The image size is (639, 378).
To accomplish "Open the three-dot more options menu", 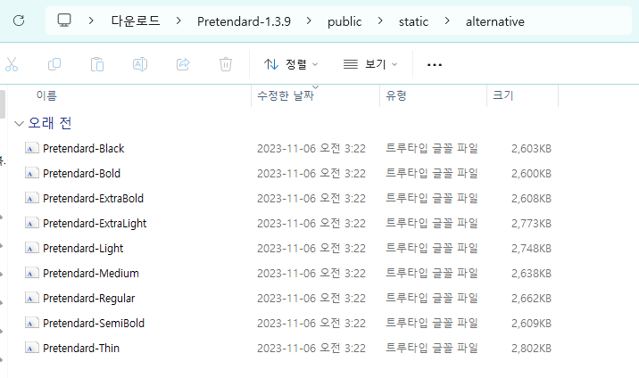I will (x=435, y=65).
